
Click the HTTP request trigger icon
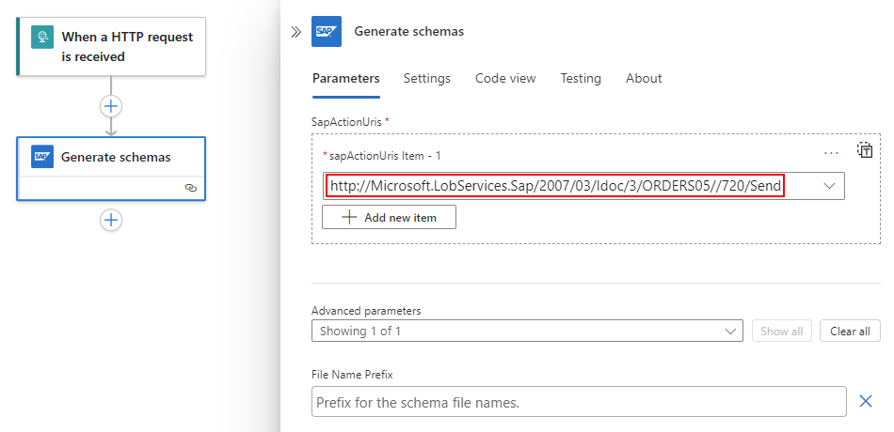point(41,38)
